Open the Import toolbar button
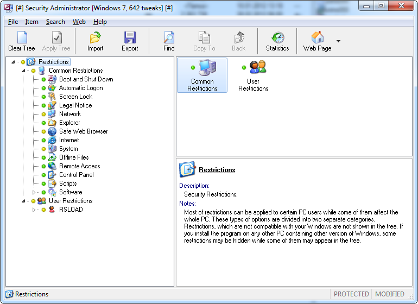 [x=95, y=41]
